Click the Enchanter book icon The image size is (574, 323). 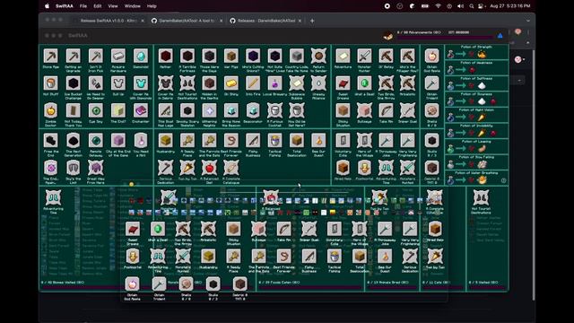141,110
